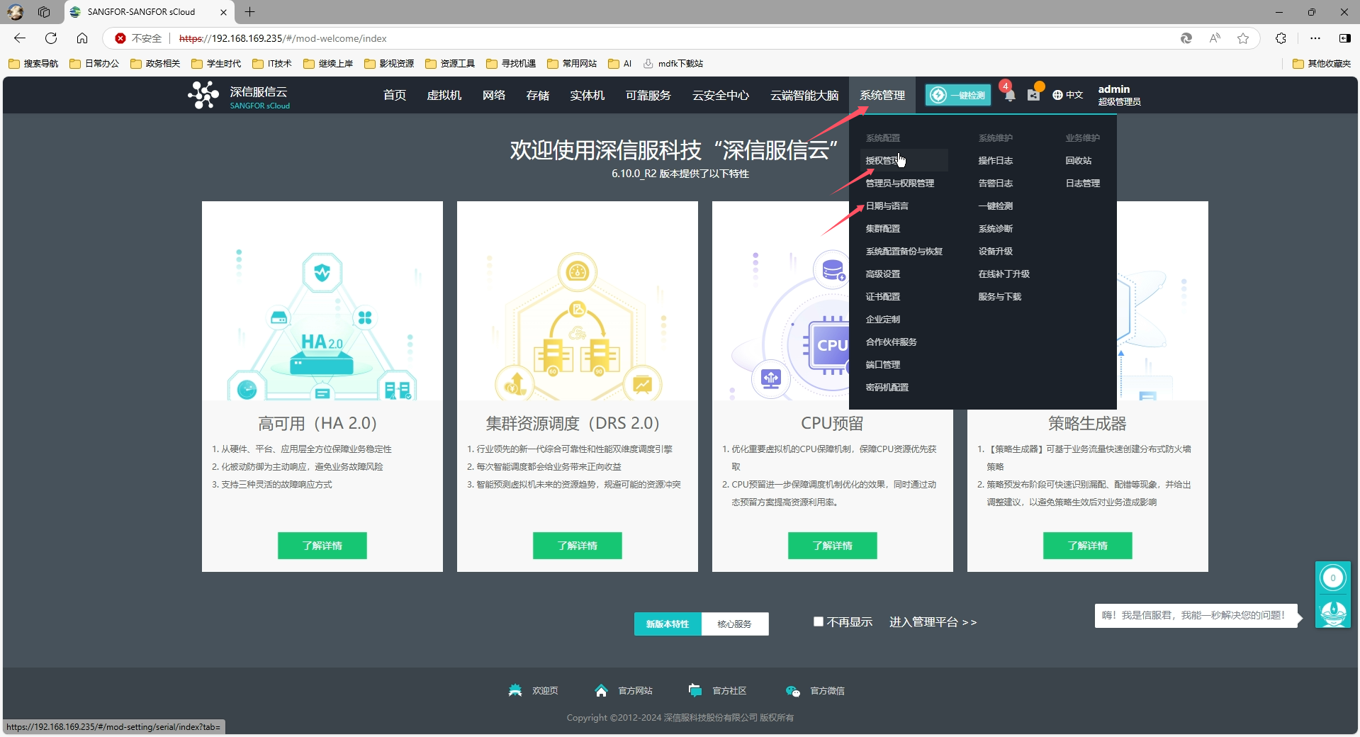Click the 系统管理 menu tab
The height and width of the screenshot is (737, 1360).
(882, 95)
